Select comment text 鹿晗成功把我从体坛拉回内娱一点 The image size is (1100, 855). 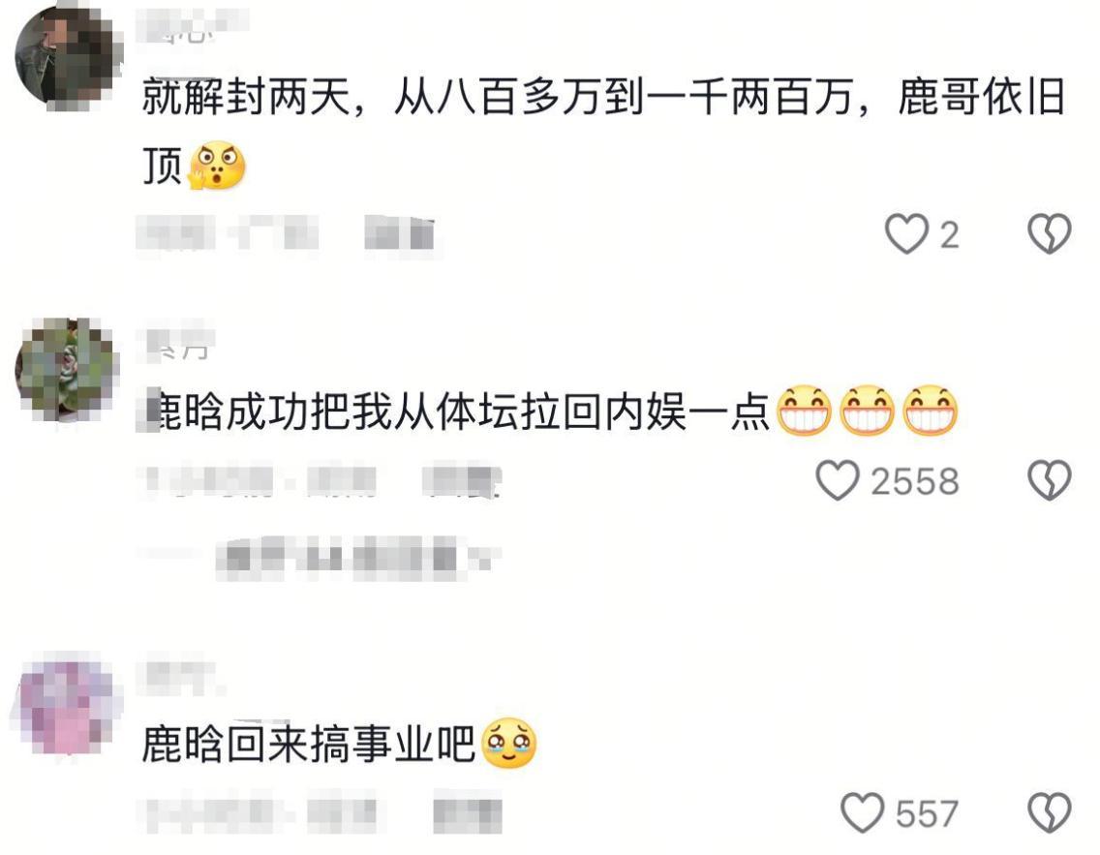(x=456, y=411)
